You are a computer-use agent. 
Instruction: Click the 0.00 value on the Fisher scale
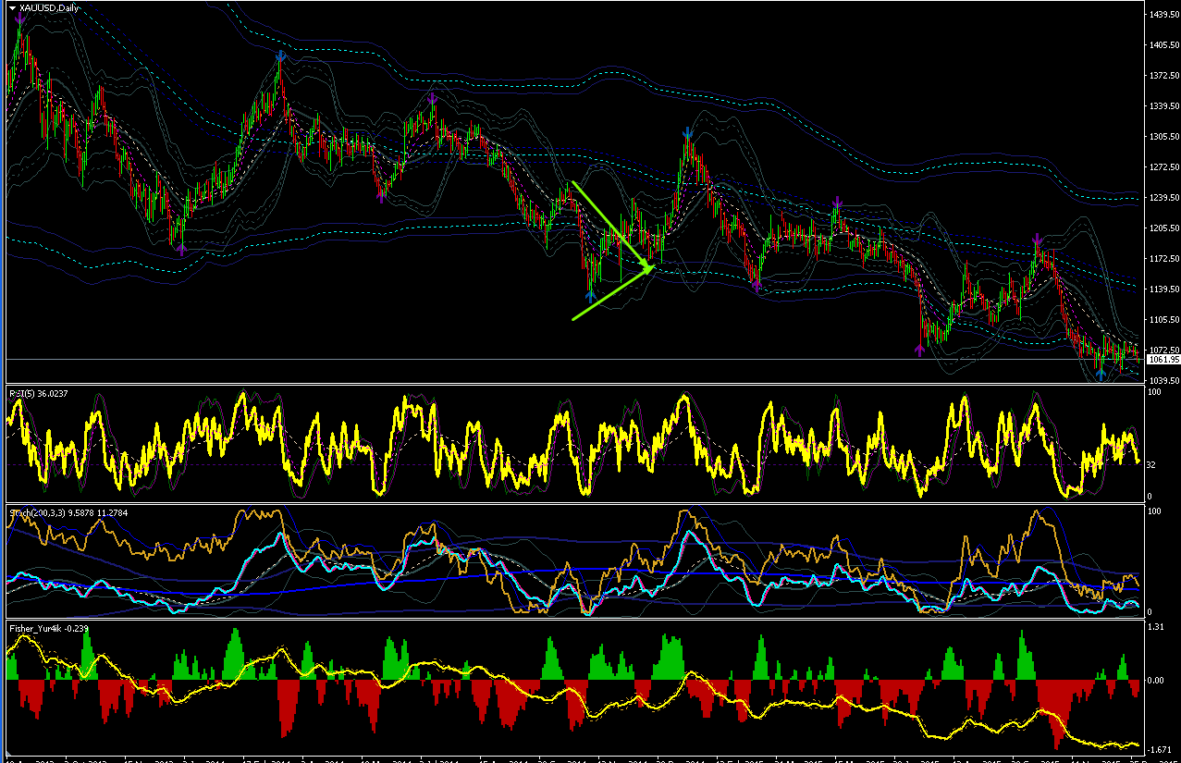[1156, 681]
